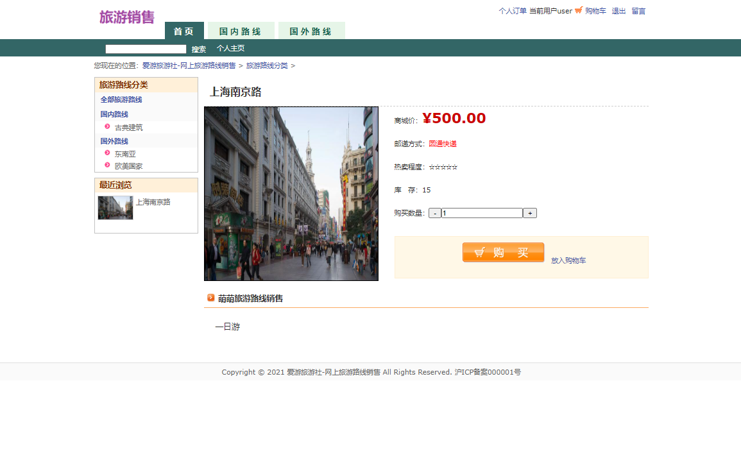The width and height of the screenshot is (741, 451).
Task: Click the pink bullet beside 欧美国家
Action: click(107, 165)
